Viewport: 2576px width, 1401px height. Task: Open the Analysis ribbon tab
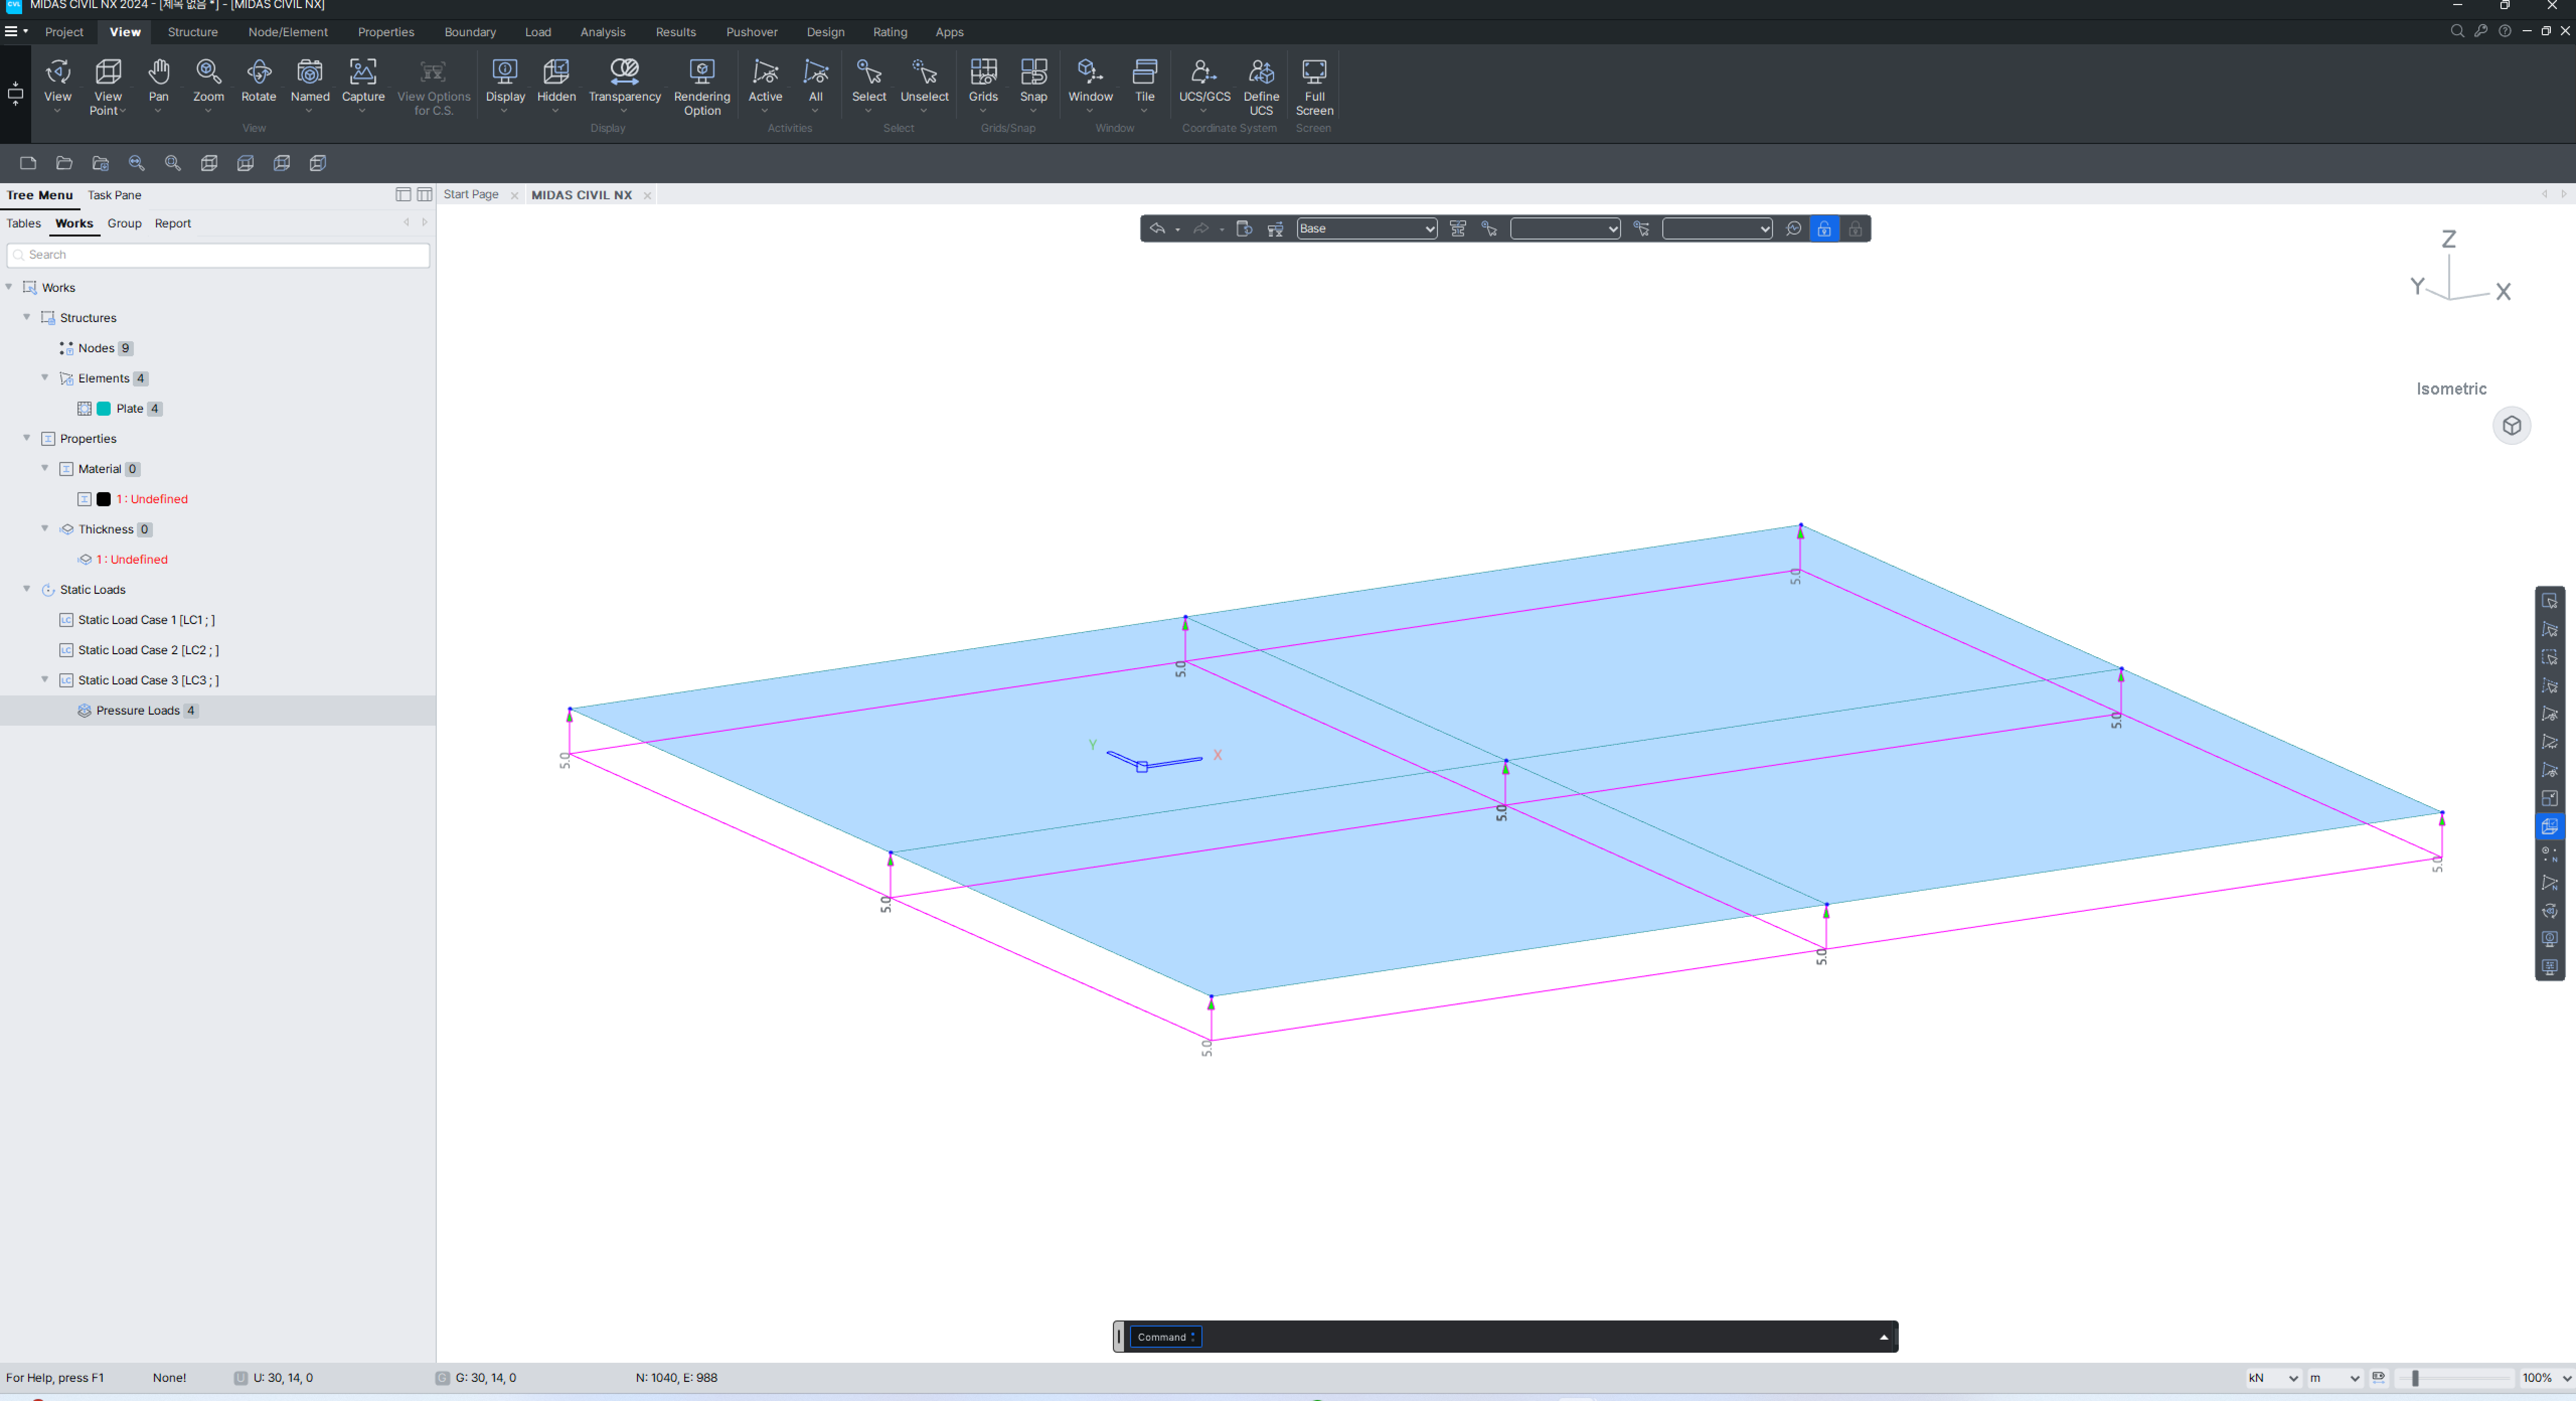tap(603, 32)
